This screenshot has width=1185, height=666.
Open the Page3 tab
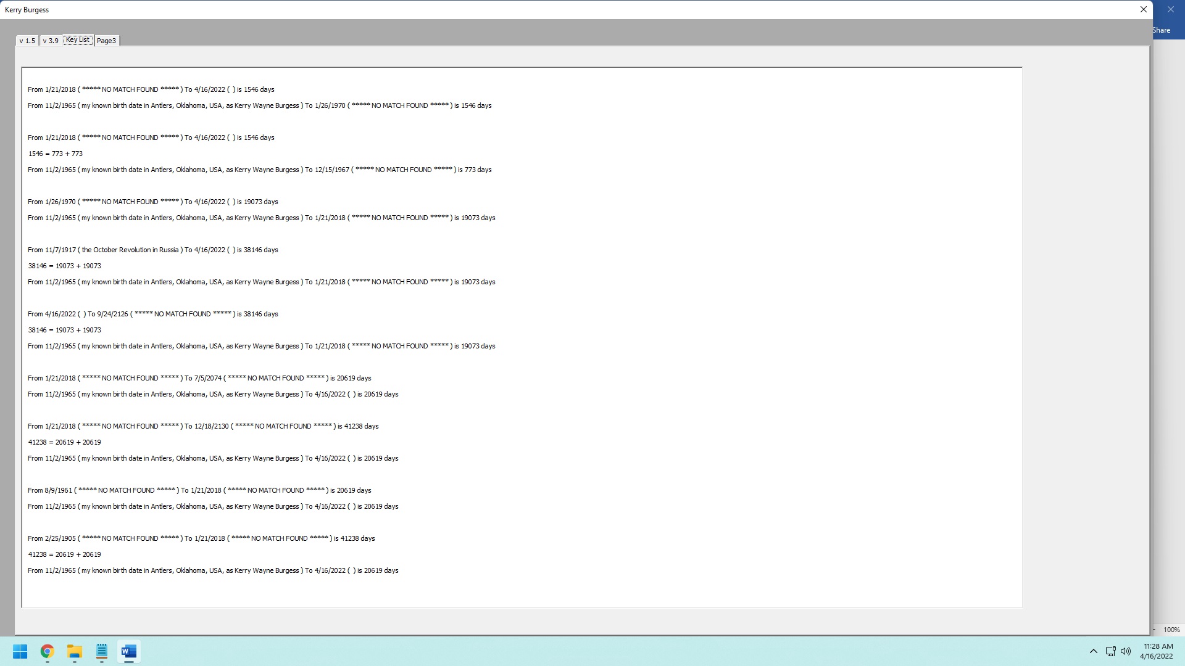106,41
